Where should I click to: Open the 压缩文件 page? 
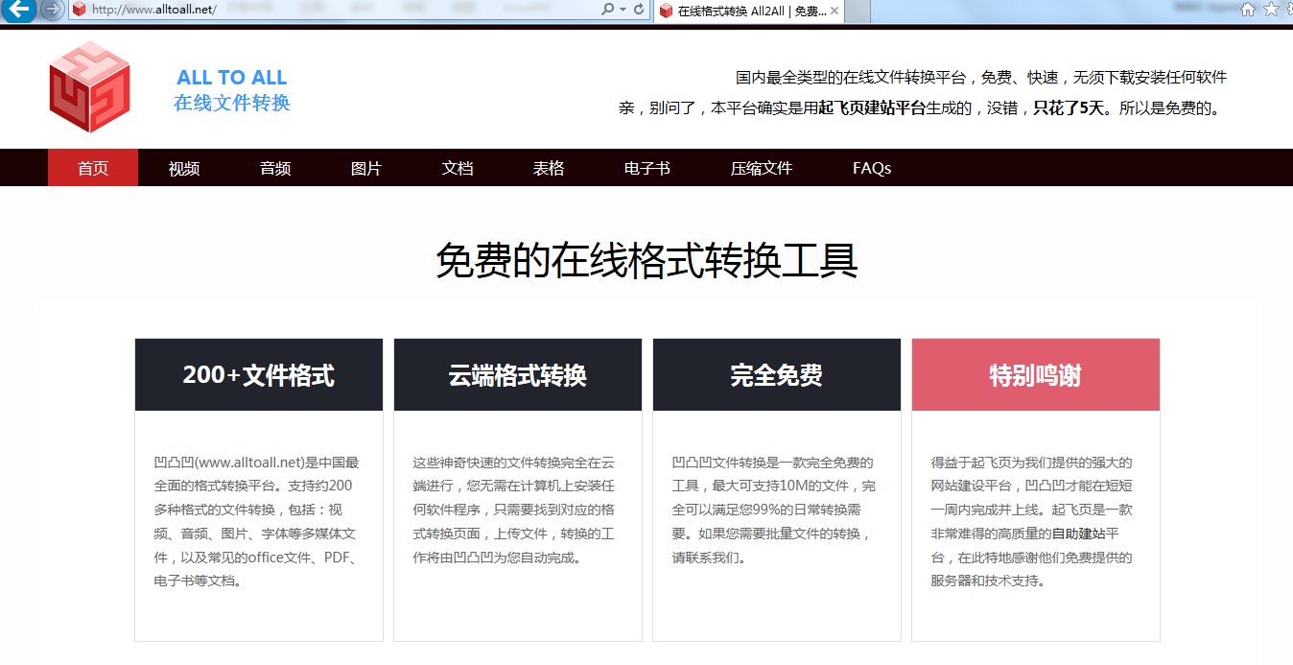pos(761,168)
